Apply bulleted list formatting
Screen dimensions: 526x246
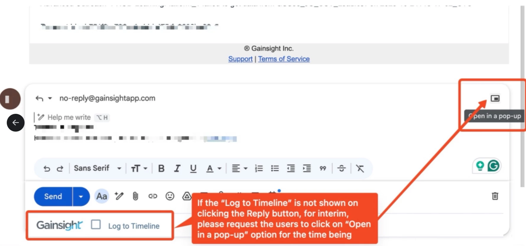coord(275,169)
